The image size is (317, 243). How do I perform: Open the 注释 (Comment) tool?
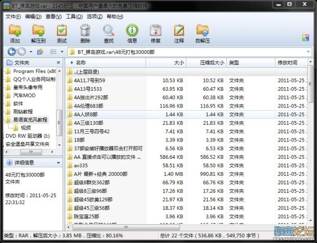click(x=179, y=34)
